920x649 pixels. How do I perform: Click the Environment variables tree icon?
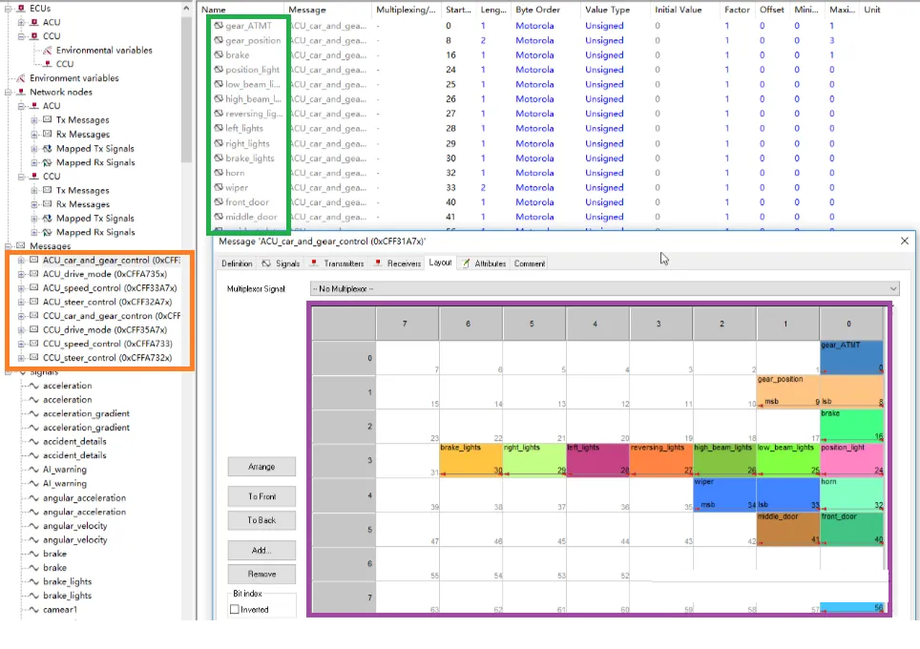(21, 78)
